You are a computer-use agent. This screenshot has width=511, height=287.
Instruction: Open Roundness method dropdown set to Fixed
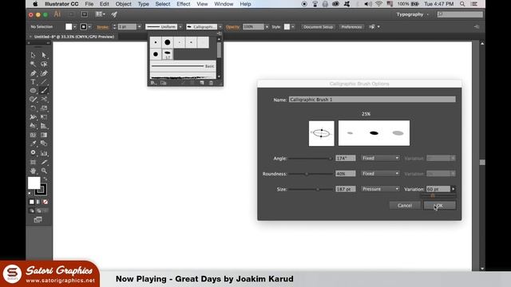[380, 174]
